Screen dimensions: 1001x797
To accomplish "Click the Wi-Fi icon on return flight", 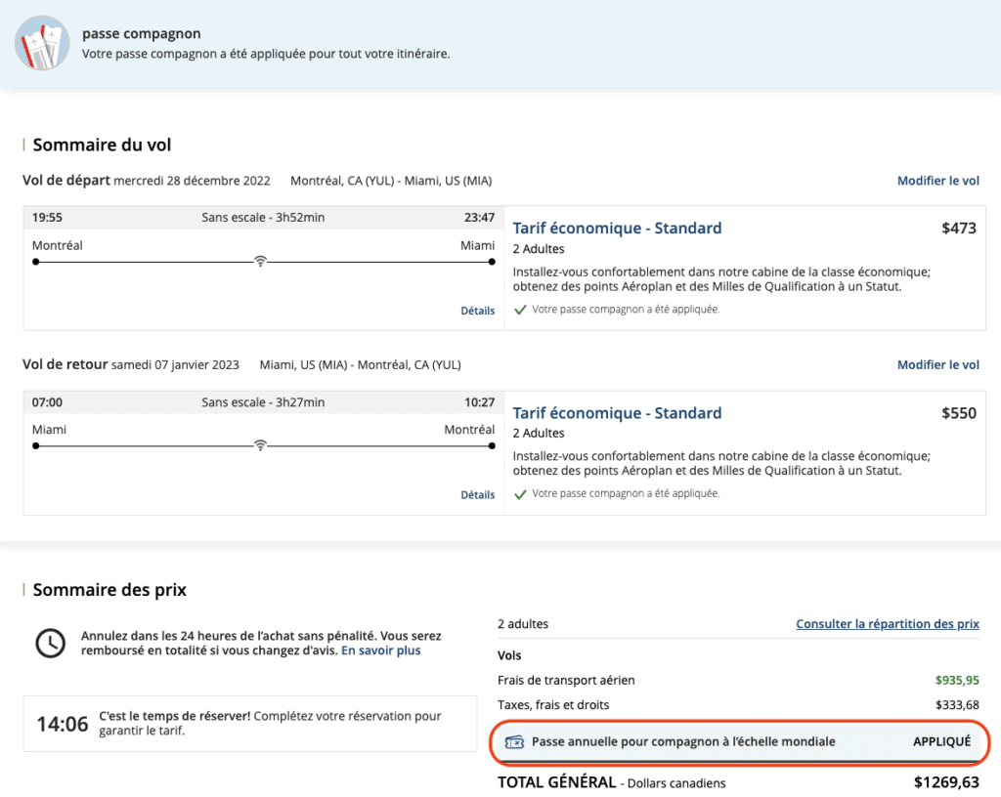I will pyautogui.click(x=260, y=445).
